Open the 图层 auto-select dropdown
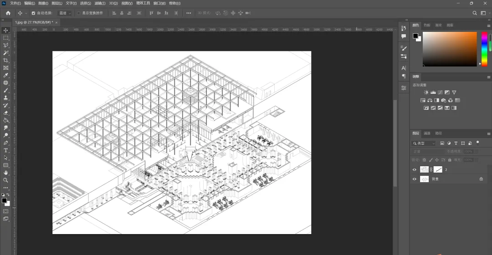 click(65, 13)
